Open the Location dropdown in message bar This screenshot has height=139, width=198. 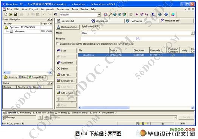pyautogui.click(x=175, y=118)
